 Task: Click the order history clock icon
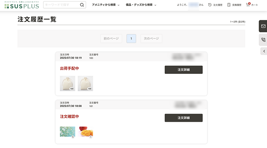coord(210,5)
